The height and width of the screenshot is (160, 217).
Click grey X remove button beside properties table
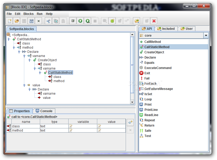(130, 130)
